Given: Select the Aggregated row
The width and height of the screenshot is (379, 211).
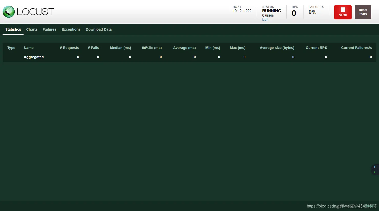Looking at the screenshot, I should click(x=189, y=57).
